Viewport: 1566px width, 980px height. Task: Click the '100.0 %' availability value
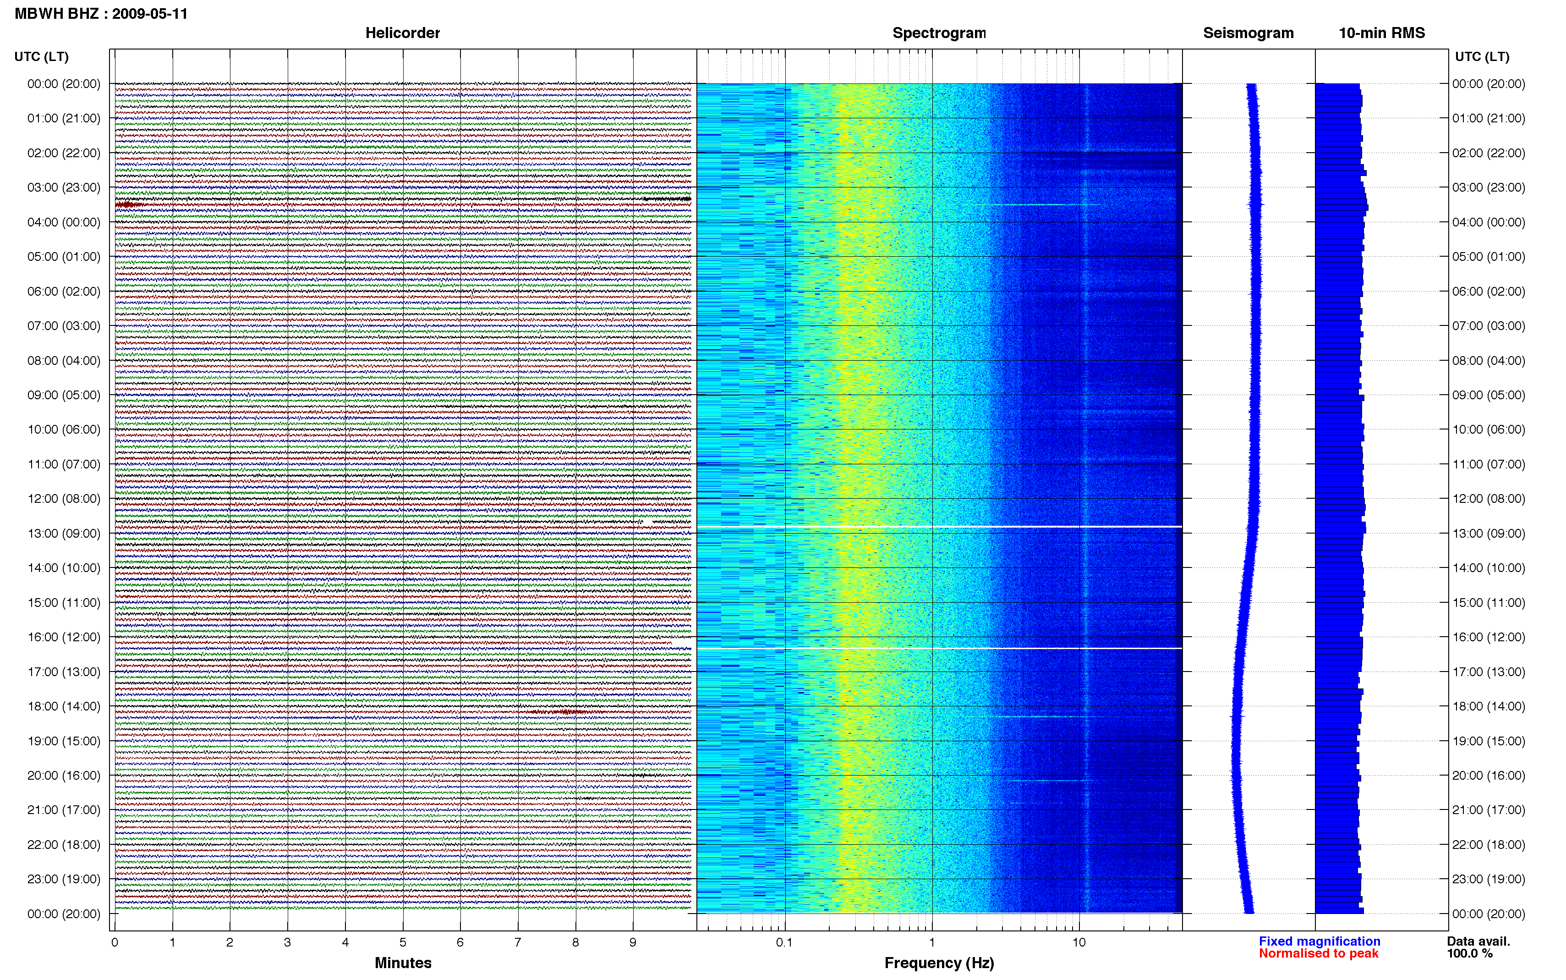pyautogui.click(x=1469, y=953)
